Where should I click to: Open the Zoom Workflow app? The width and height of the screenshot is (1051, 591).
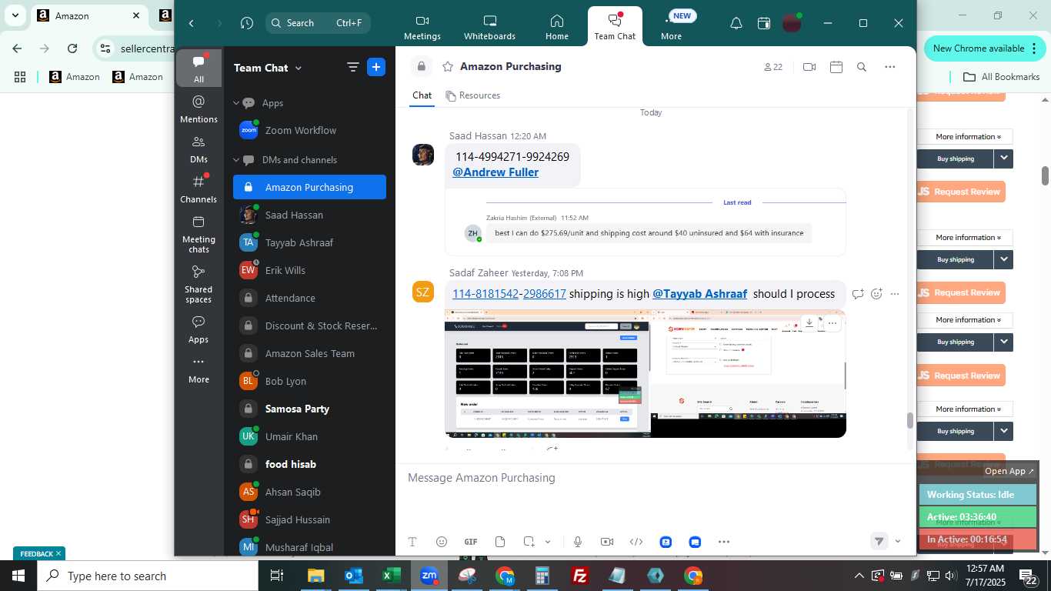coord(309,130)
